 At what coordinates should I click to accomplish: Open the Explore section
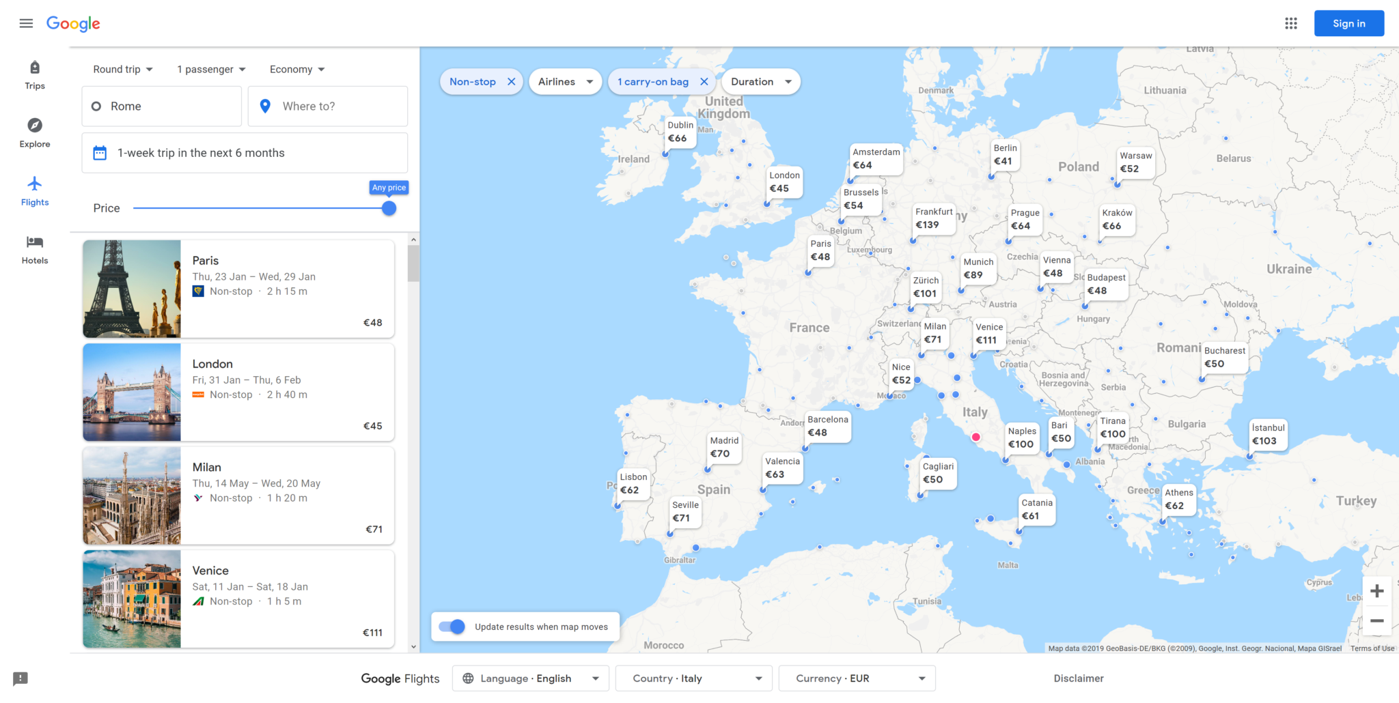[35, 133]
